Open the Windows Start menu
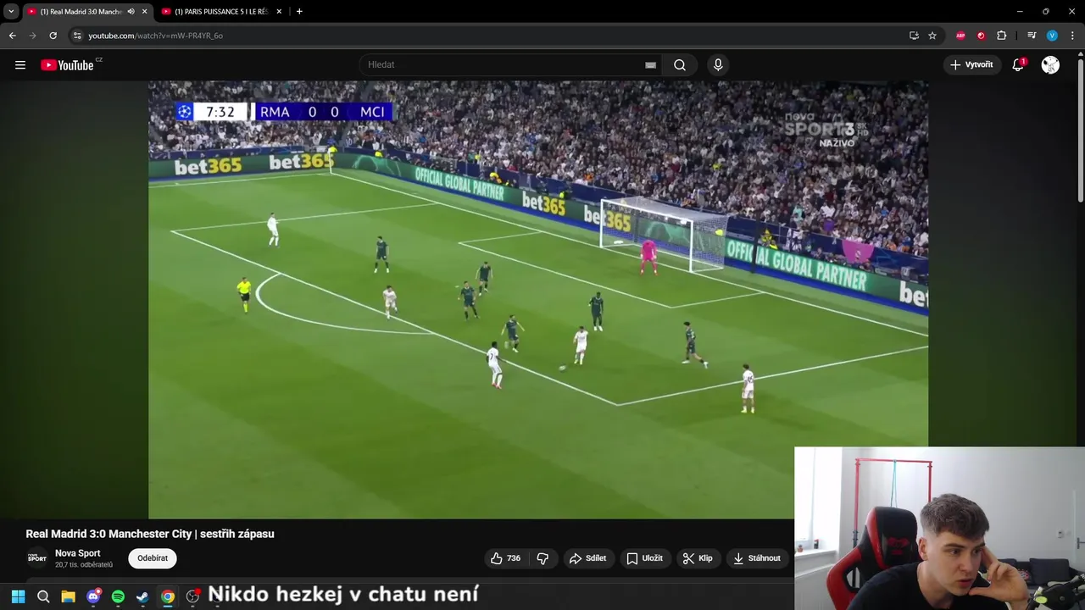 [18, 597]
